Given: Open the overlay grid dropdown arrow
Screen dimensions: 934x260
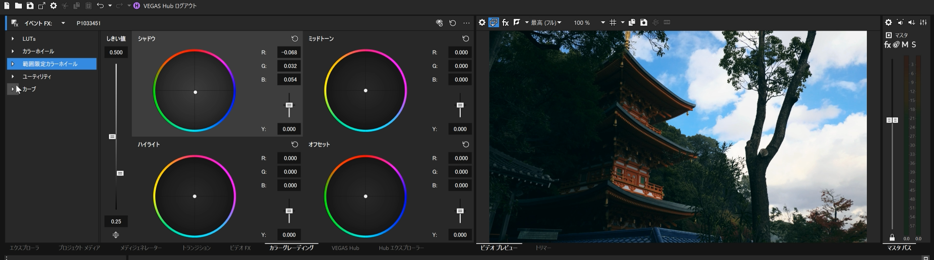Looking at the screenshot, I should [x=623, y=22].
